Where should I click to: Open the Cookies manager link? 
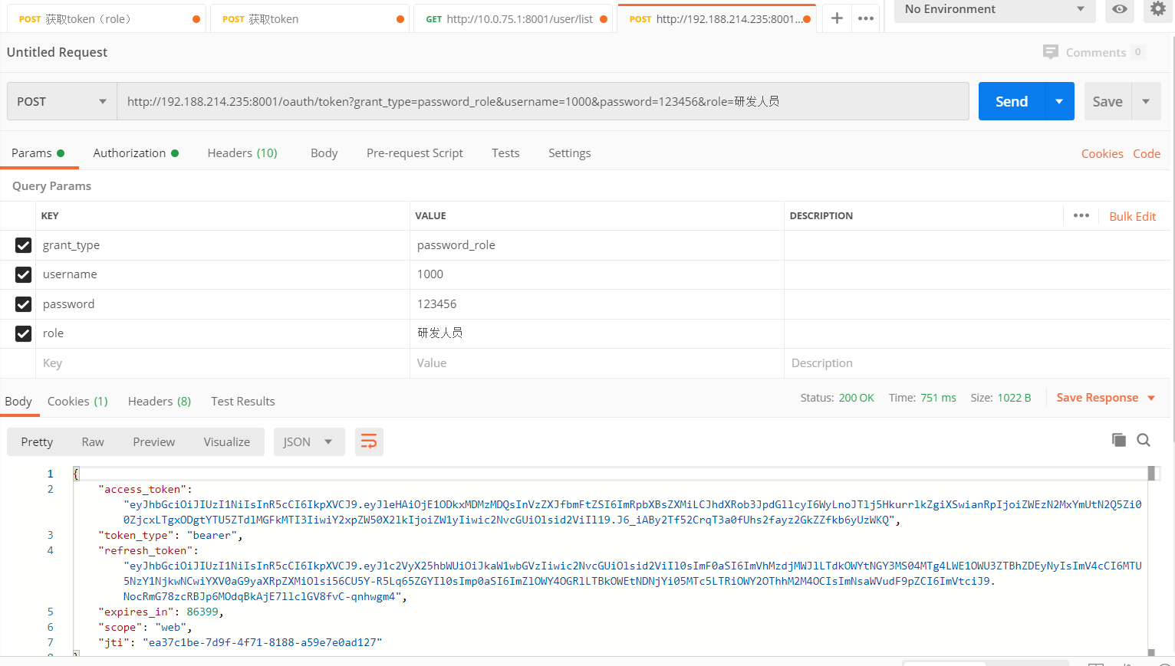coord(1102,154)
